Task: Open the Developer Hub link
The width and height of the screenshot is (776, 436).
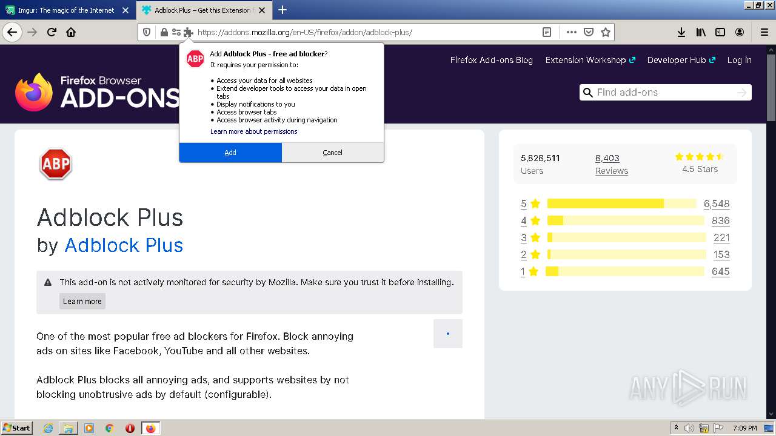Action: pyautogui.click(x=681, y=60)
